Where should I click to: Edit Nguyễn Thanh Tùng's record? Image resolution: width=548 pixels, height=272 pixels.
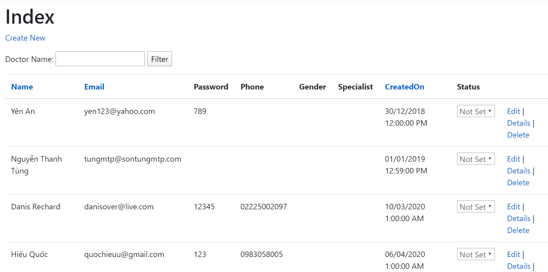pos(513,159)
